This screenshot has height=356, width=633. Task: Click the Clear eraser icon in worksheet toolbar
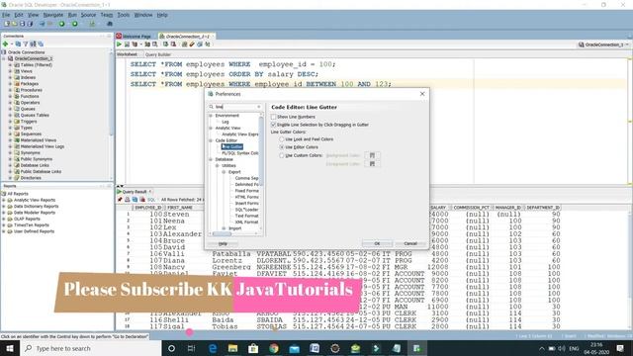192,44
